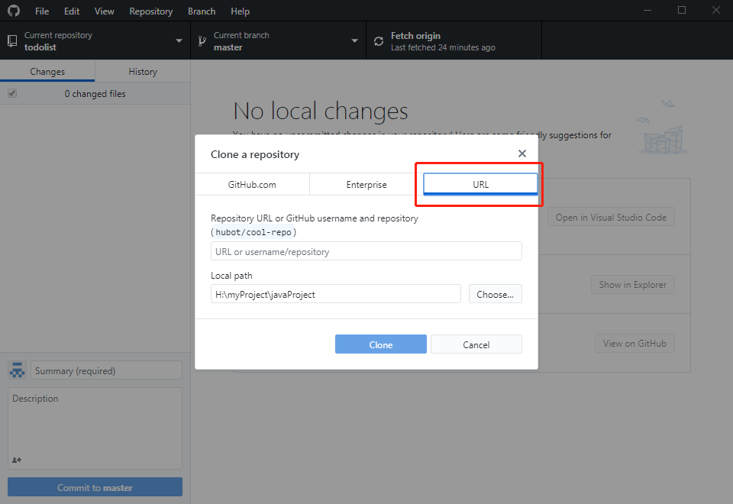Select the Enterprise tab in clone dialog
733x504 pixels.
[366, 184]
